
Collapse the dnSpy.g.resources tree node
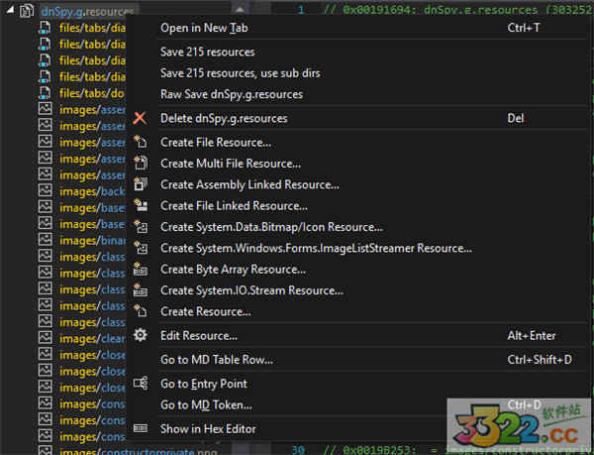point(10,10)
